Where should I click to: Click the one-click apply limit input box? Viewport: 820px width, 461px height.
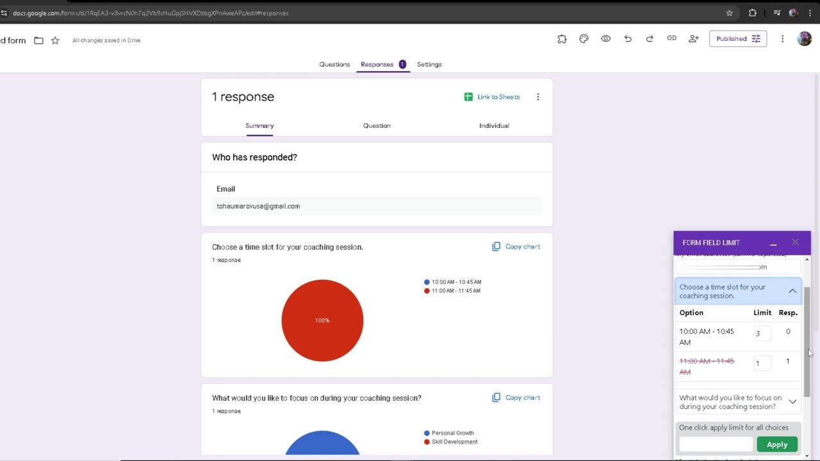(x=716, y=444)
